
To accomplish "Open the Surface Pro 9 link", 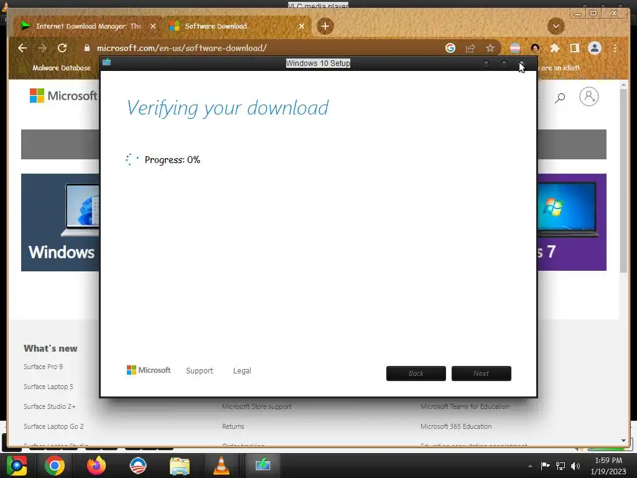I will pos(43,367).
